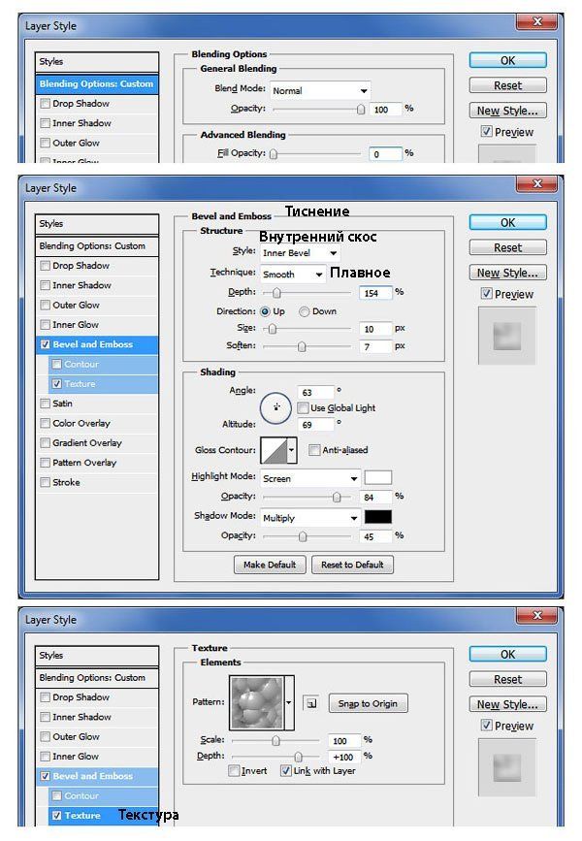Image resolution: width=582 pixels, height=841 pixels.
Task: Select Bevel and Emboss row in Texture dialog
Action: (x=97, y=776)
